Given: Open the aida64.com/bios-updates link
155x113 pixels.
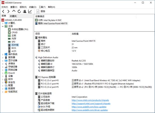Looking at the screenshot, I should 89,107.
